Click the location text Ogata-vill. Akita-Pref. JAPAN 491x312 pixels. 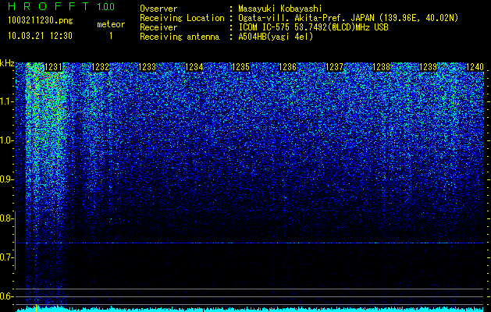pyautogui.click(x=305, y=18)
